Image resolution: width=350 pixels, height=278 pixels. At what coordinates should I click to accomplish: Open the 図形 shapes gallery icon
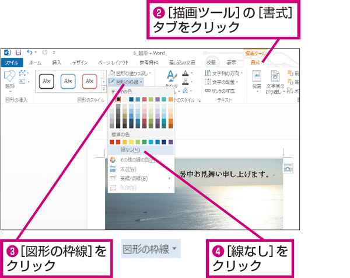(10, 78)
